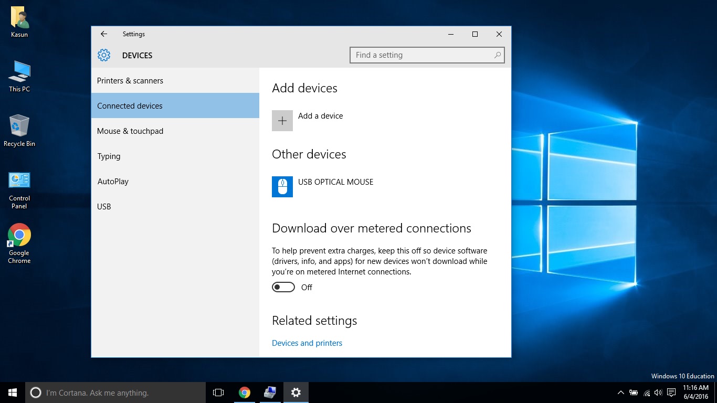Select the Typing category
The width and height of the screenshot is (717, 403).
(x=109, y=156)
